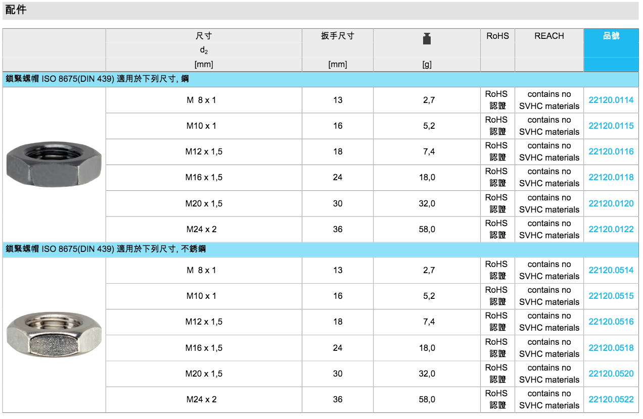
Task: Select part number 22120.0522
Action: click(611, 399)
